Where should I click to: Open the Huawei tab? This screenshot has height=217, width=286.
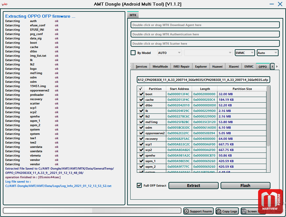[x=217, y=67]
